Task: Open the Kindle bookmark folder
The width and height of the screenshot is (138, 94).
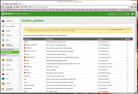Action: [74, 10]
